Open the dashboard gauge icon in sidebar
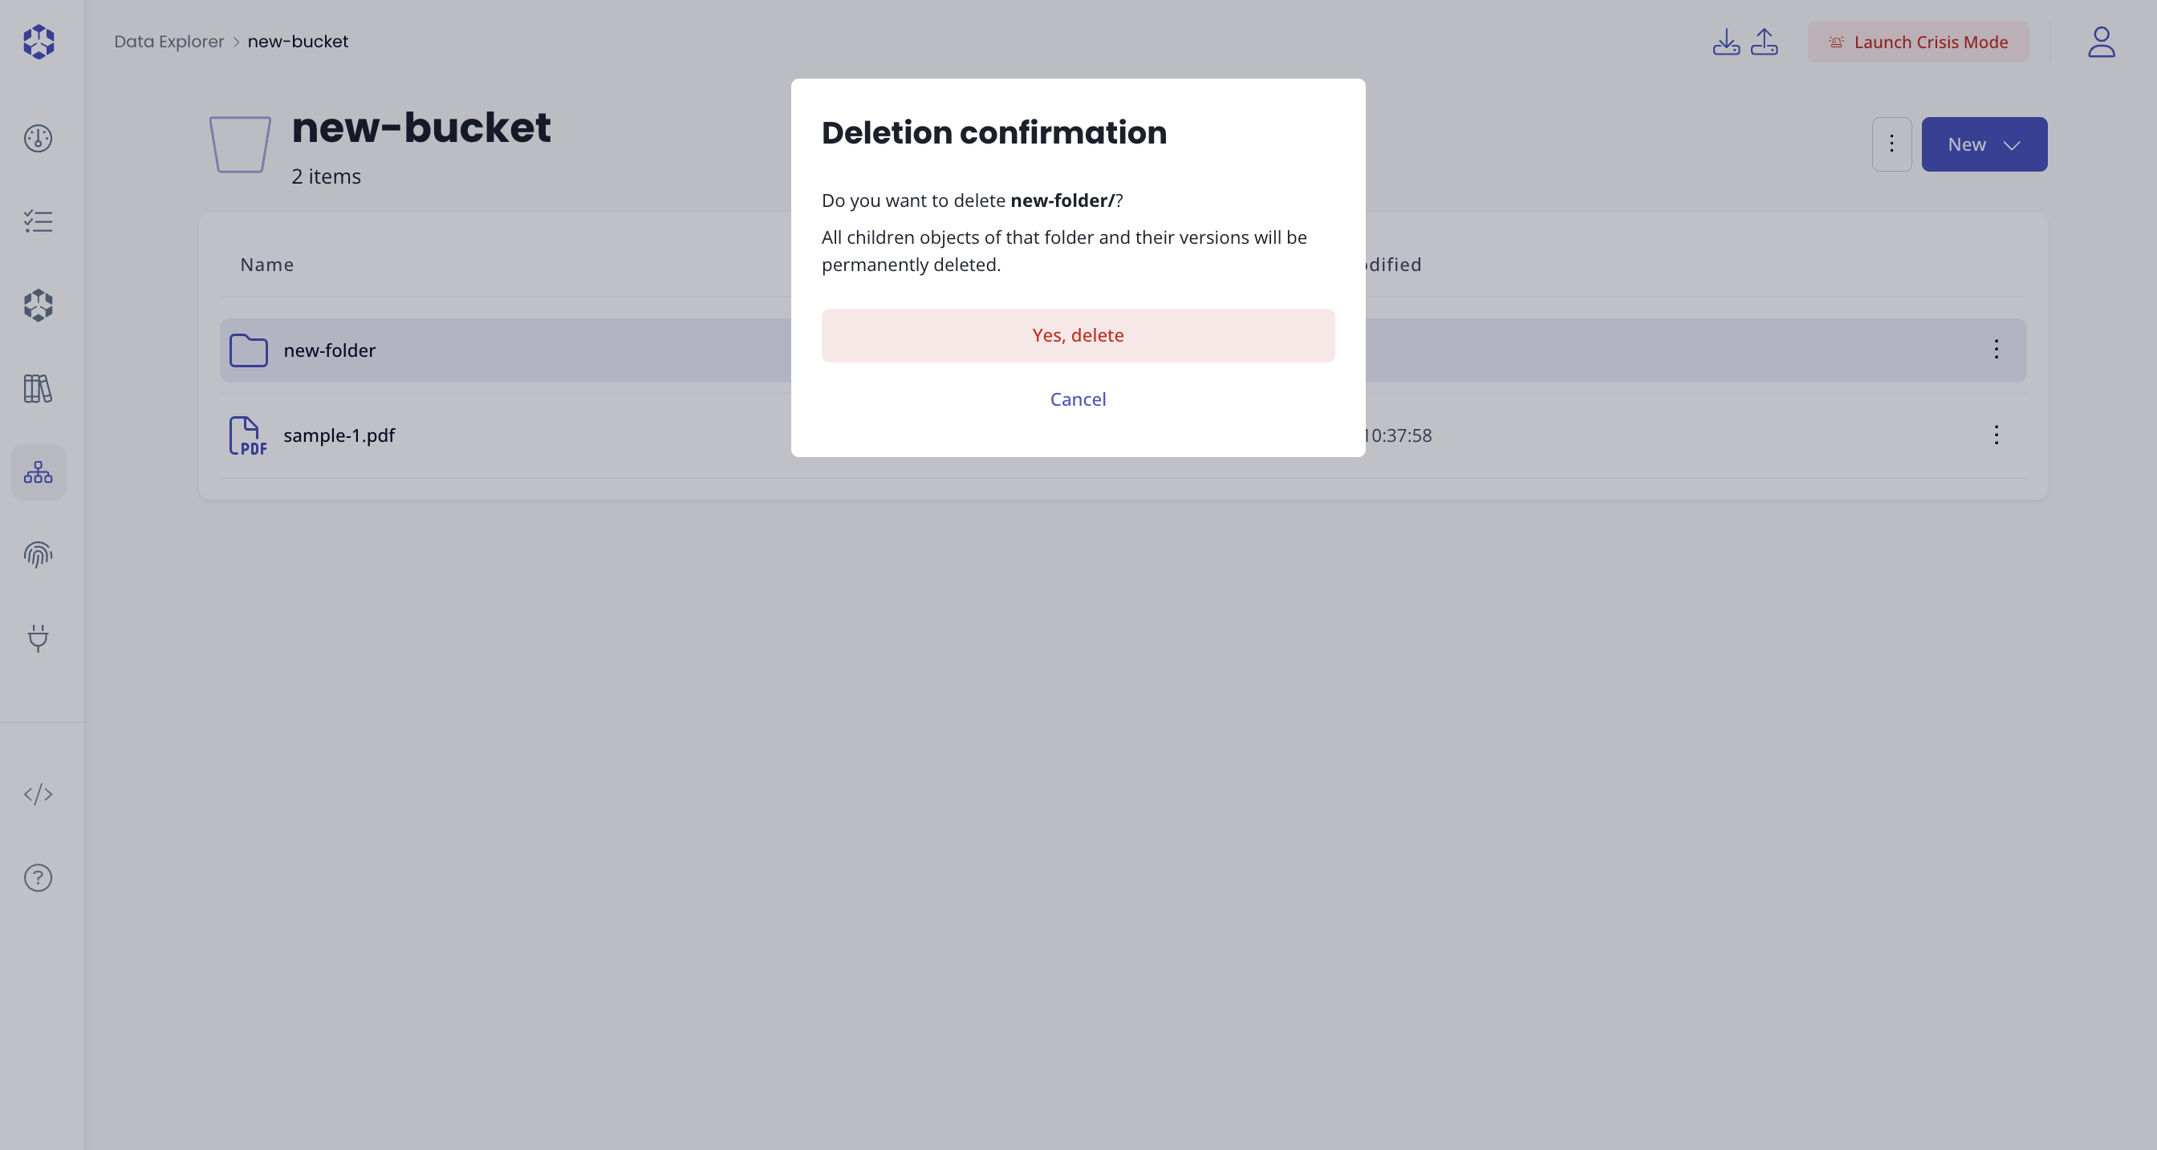The width and height of the screenshot is (2157, 1150). pos(38,138)
